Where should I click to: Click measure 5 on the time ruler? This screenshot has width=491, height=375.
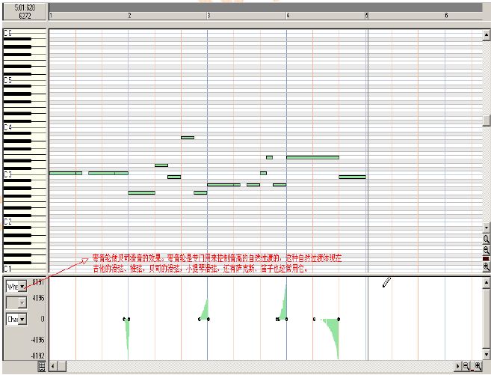tap(367, 16)
